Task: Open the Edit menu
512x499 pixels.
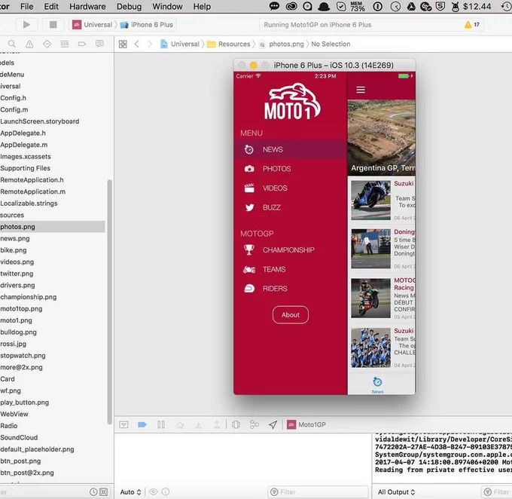Action: click(51, 7)
